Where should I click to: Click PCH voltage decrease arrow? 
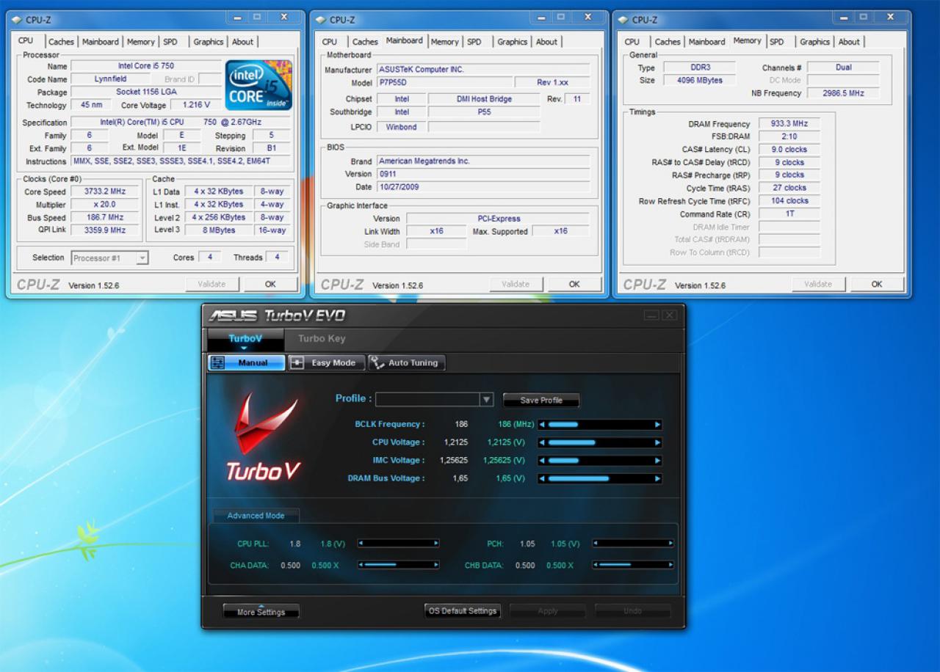coord(596,544)
